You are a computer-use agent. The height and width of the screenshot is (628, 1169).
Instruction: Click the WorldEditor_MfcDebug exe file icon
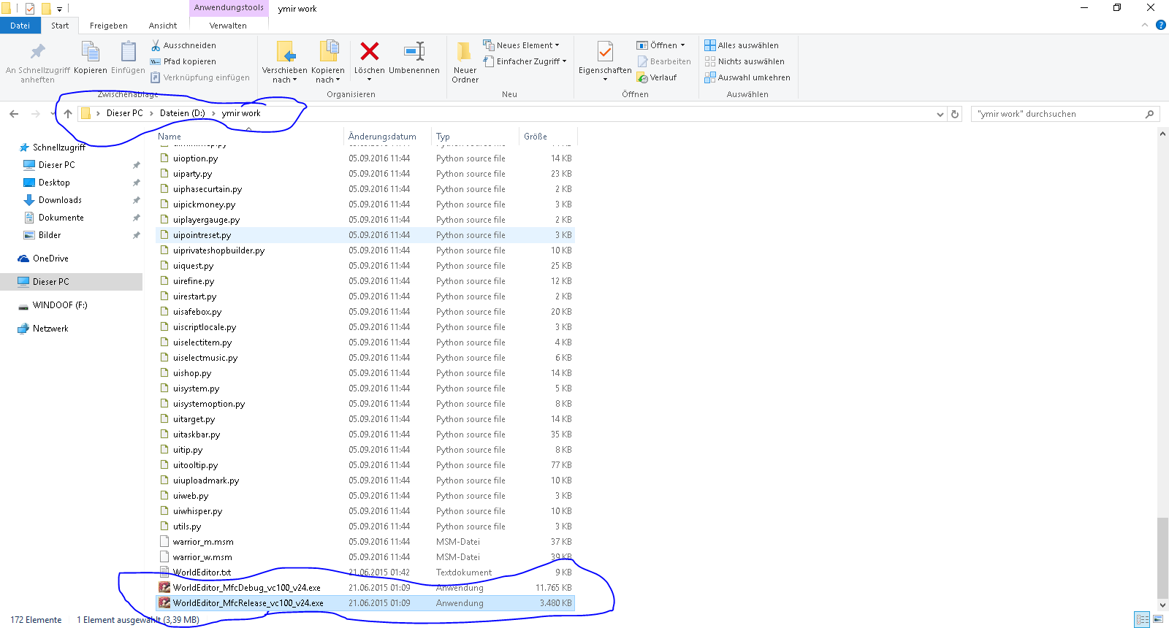pyautogui.click(x=164, y=588)
